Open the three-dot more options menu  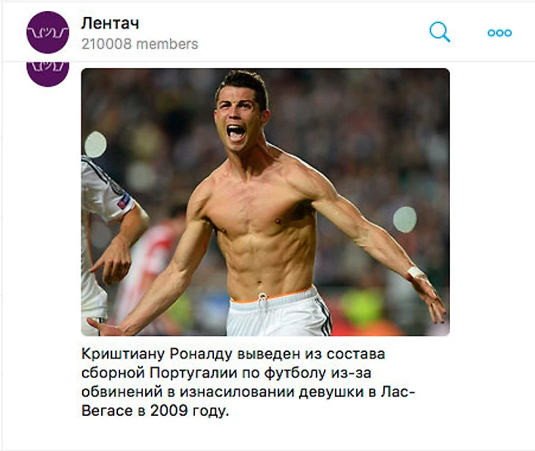(x=500, y=33)
